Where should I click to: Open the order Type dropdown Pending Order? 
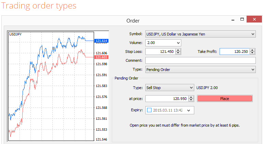coord(200,70)
